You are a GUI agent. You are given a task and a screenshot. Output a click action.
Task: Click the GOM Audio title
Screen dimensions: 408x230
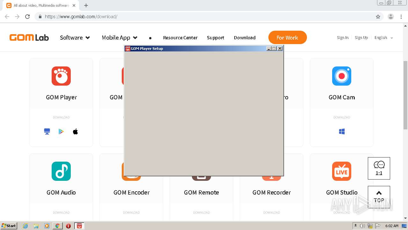pyautogui.click(x=61, y=192)
